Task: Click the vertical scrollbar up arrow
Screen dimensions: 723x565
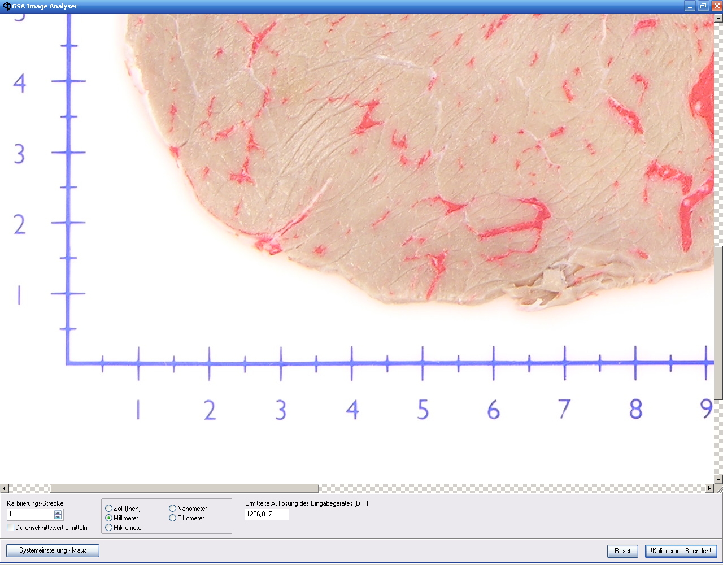Action: pyautogui.click(x=718, y=18)
